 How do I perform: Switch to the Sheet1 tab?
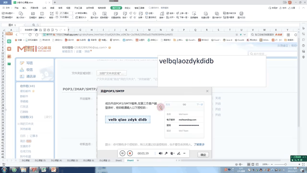(x=118, y=161)
